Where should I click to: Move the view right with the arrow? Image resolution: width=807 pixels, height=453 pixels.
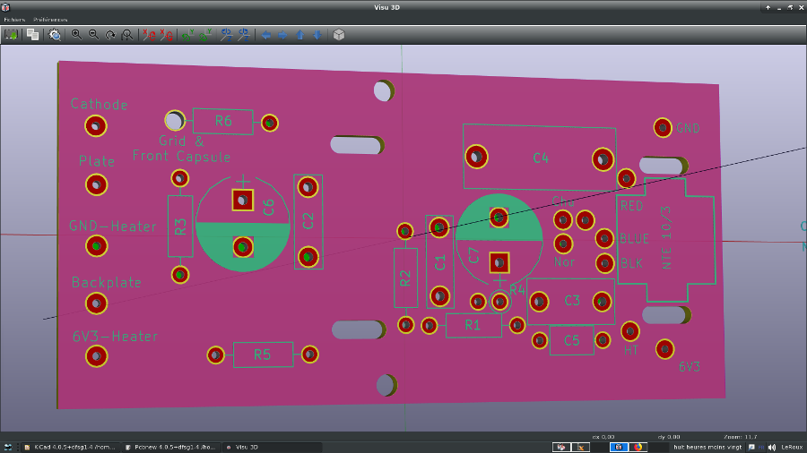click(x=282, y=35)
